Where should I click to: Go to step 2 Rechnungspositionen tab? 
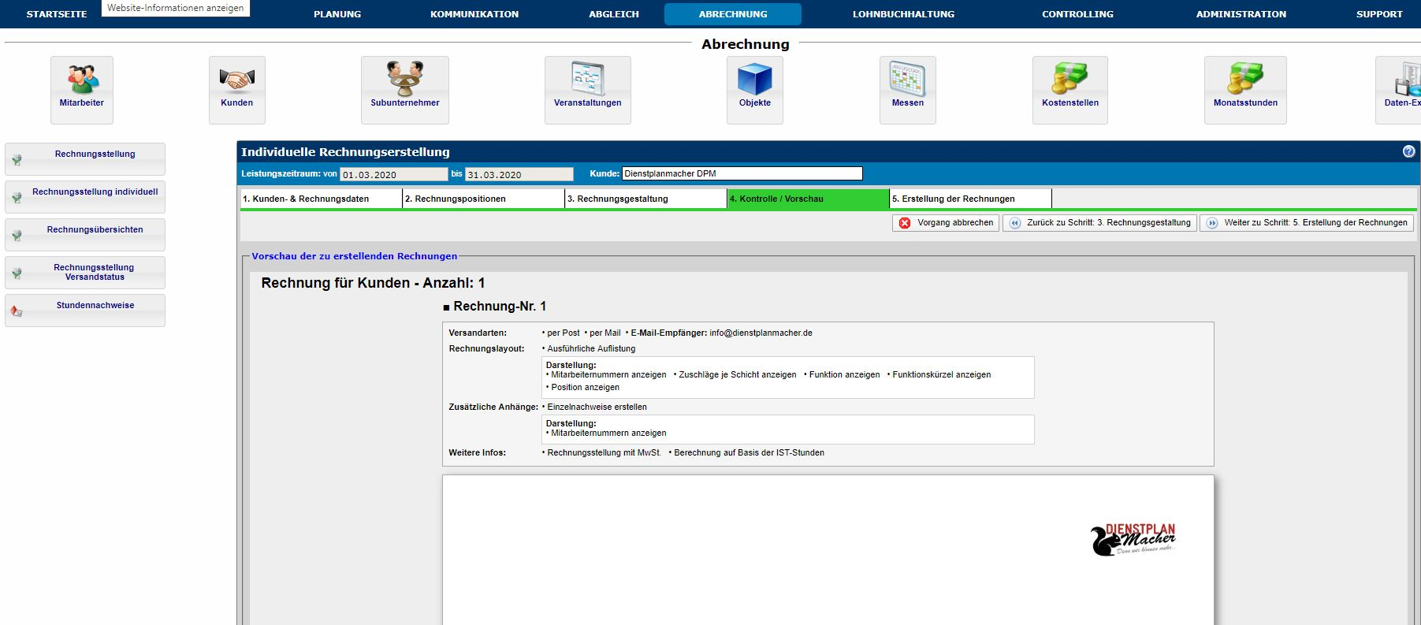[x=483, y=199]
